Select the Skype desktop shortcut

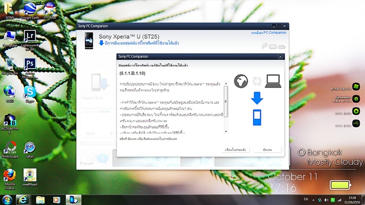click(30, 94)
